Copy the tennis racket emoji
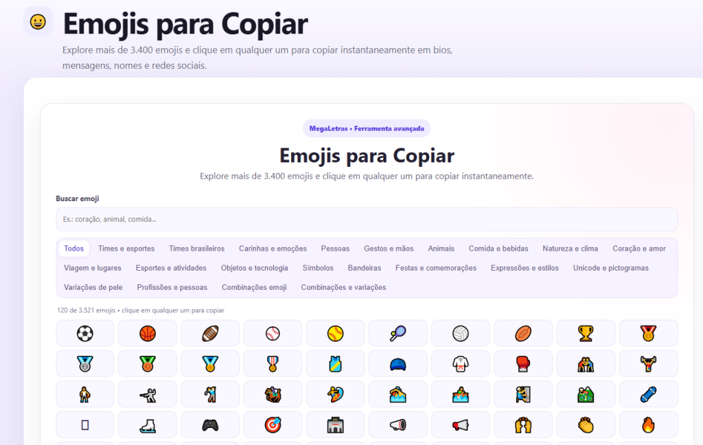This screenshot has height=445, width=703. coord(397,333)
